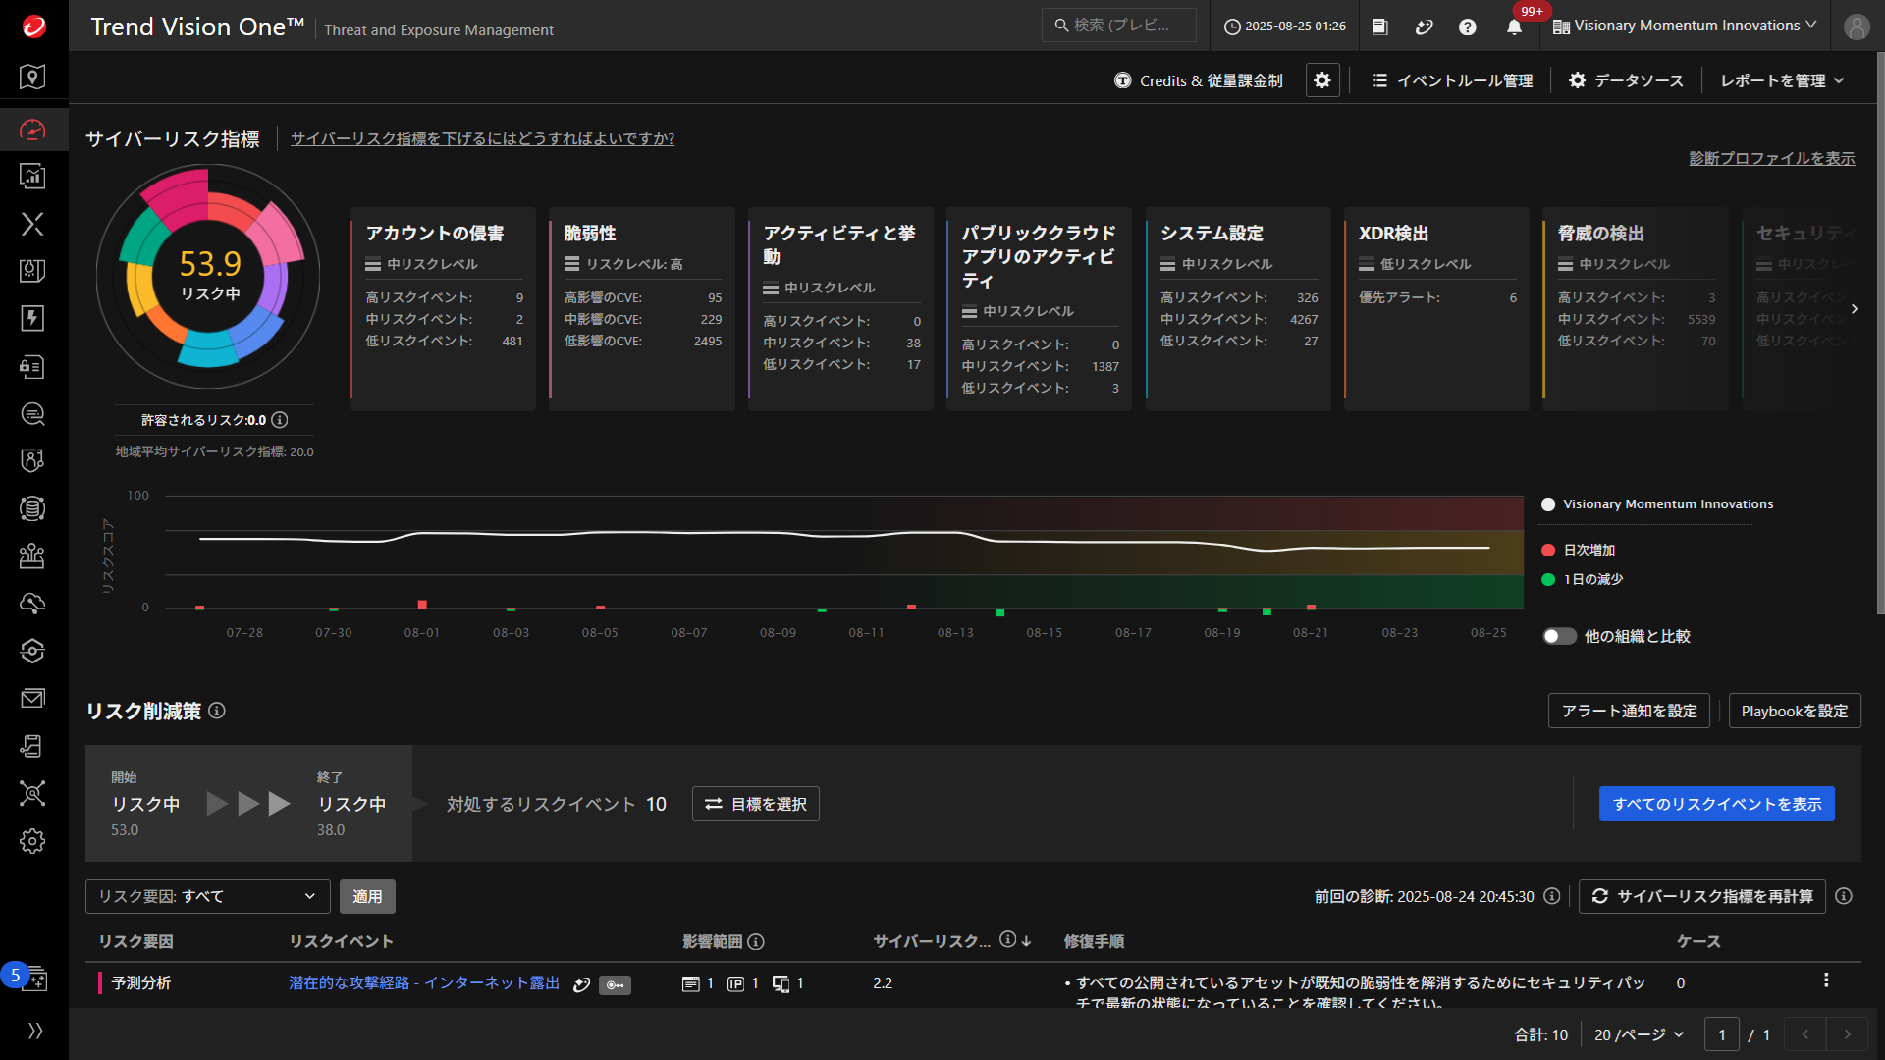Open データソース menu item

click(1626, 80)
